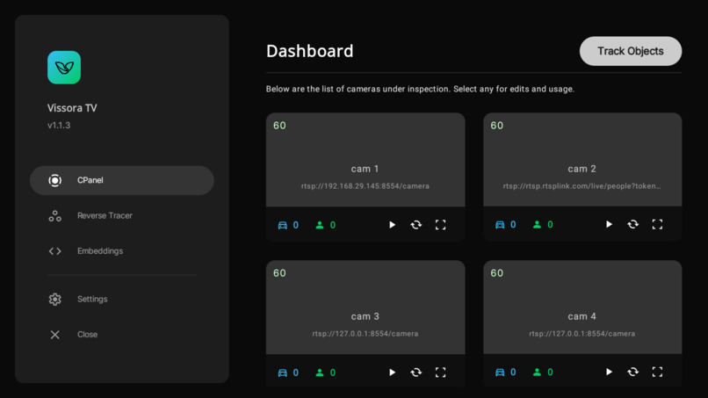
Task: Select the cam 2 preview card
Action: (x=582, y=160)
